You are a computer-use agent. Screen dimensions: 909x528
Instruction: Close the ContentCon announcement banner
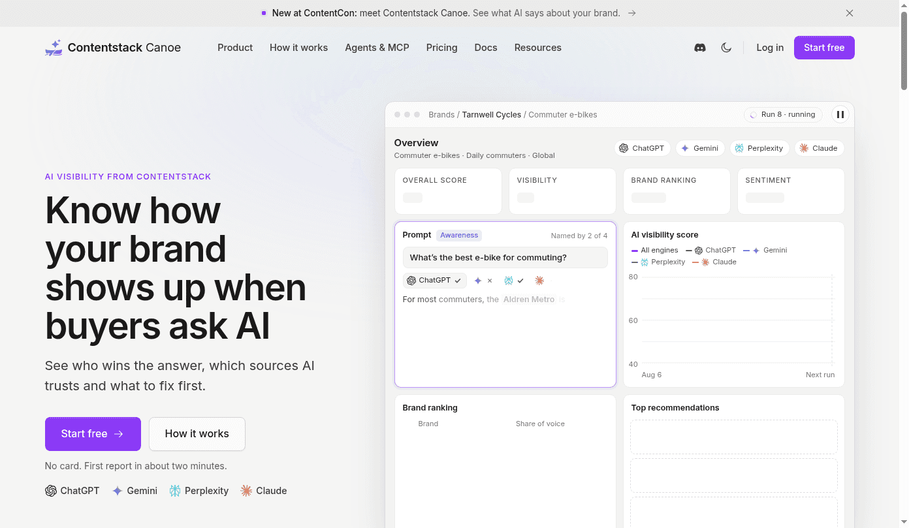(850, 13)
